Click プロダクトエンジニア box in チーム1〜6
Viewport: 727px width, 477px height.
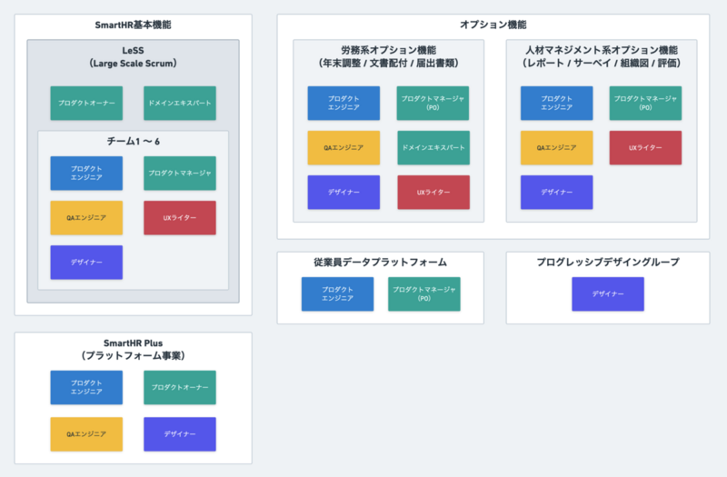[x=86, y=174]
